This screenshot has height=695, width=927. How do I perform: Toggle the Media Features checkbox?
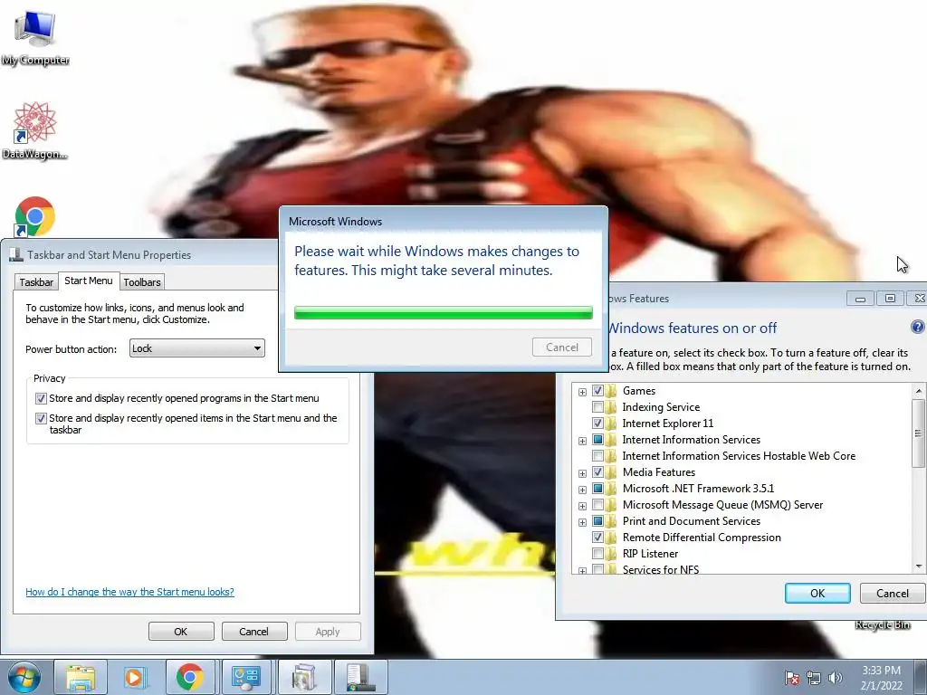(x=597, y=472)
